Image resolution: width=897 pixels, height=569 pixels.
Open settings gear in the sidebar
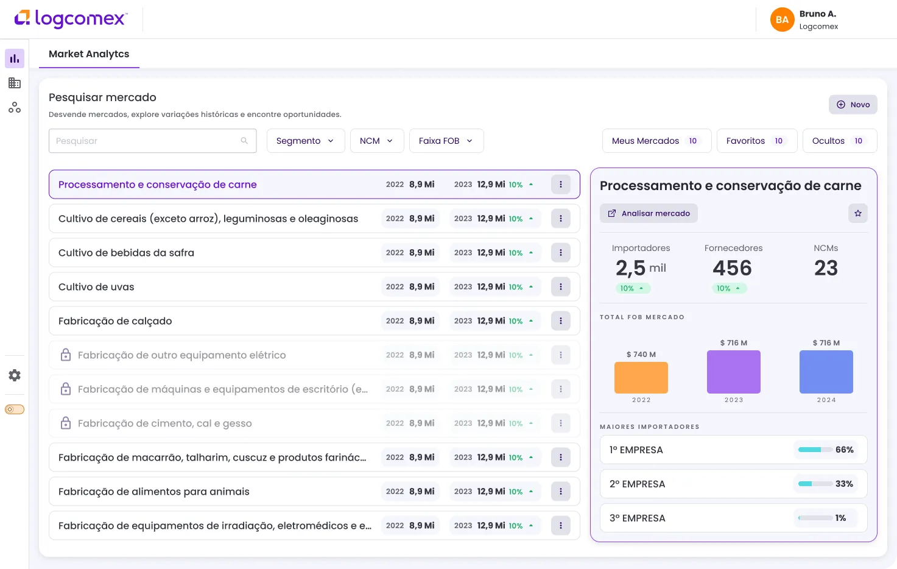(x=15, y=375)
